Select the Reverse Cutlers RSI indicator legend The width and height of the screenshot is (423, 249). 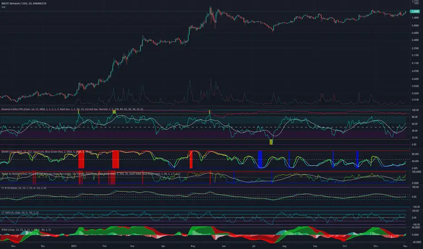coord(72,109)
